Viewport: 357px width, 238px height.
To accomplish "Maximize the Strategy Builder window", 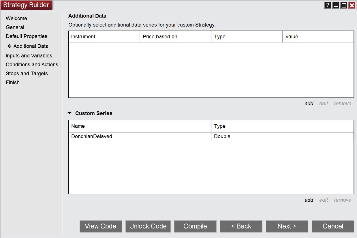I will pyautogui.click(x=344, y=5).
